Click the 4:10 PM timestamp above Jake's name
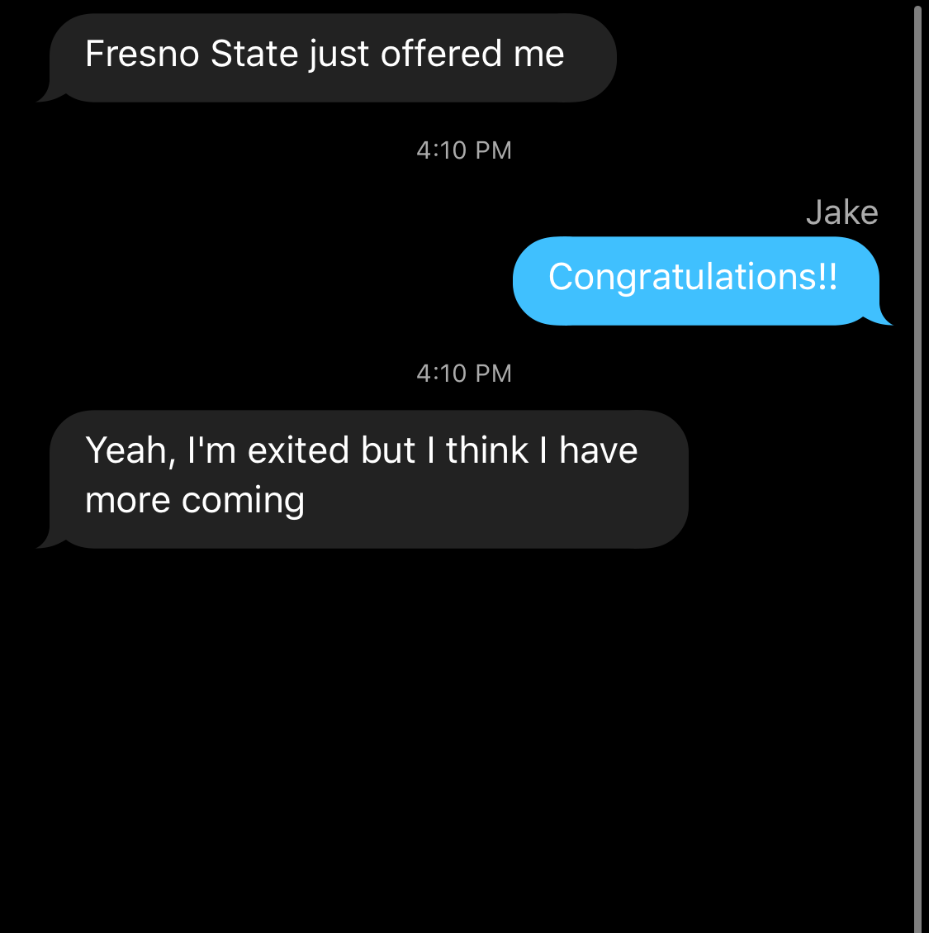This screenshot has width=929, height=933. pos(464,150)
